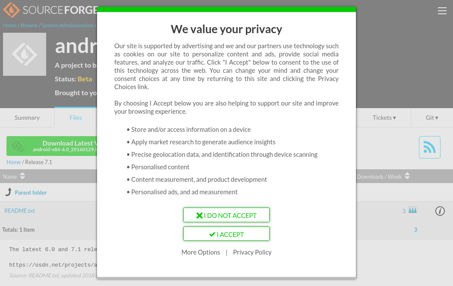Open the hamburger menu icon
Viewport: 453px width, 286px height.
pos(442,11)
